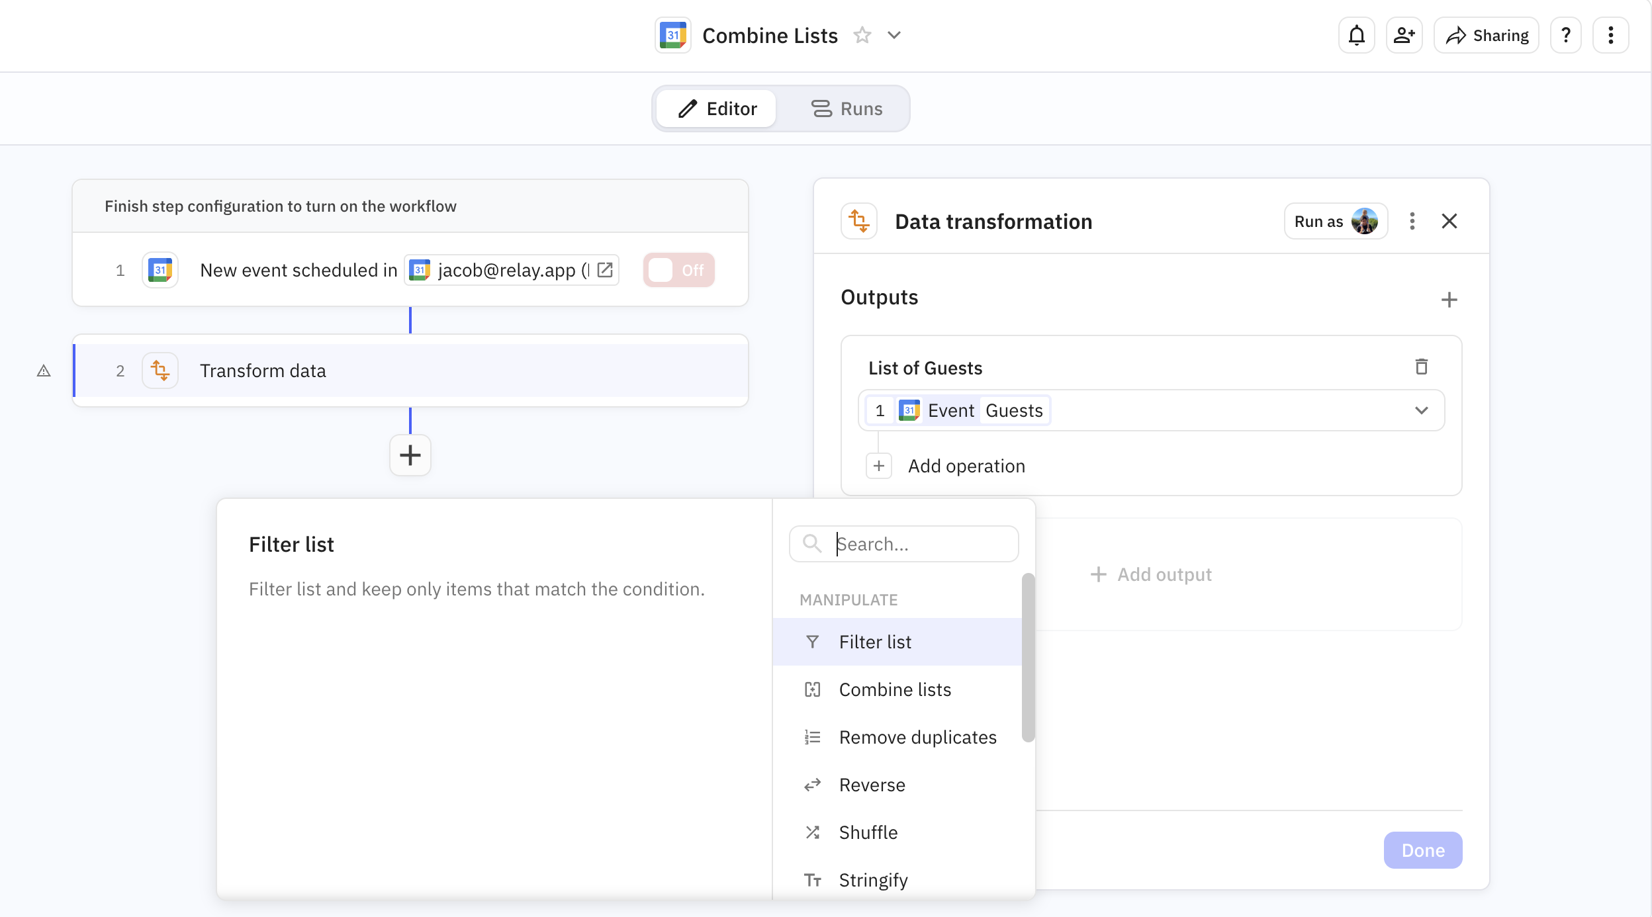Open the Run as account selector
Viewport: 1652px width, 917px height.
pos(1335,221)
